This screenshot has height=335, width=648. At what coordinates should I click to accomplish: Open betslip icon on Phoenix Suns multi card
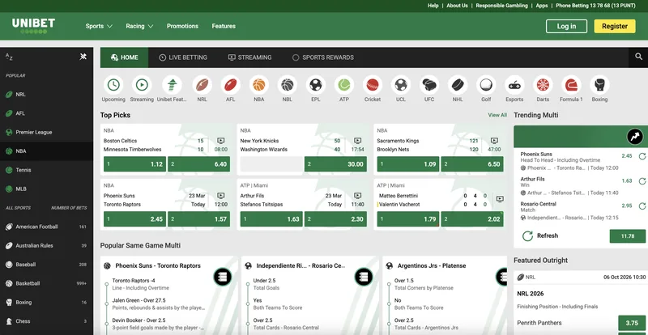coord(223,277)
